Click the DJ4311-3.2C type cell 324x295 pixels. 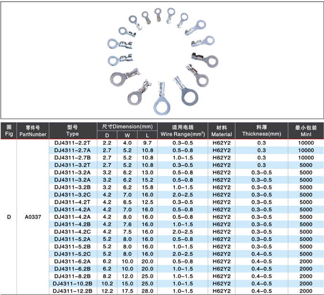point(72,195)
